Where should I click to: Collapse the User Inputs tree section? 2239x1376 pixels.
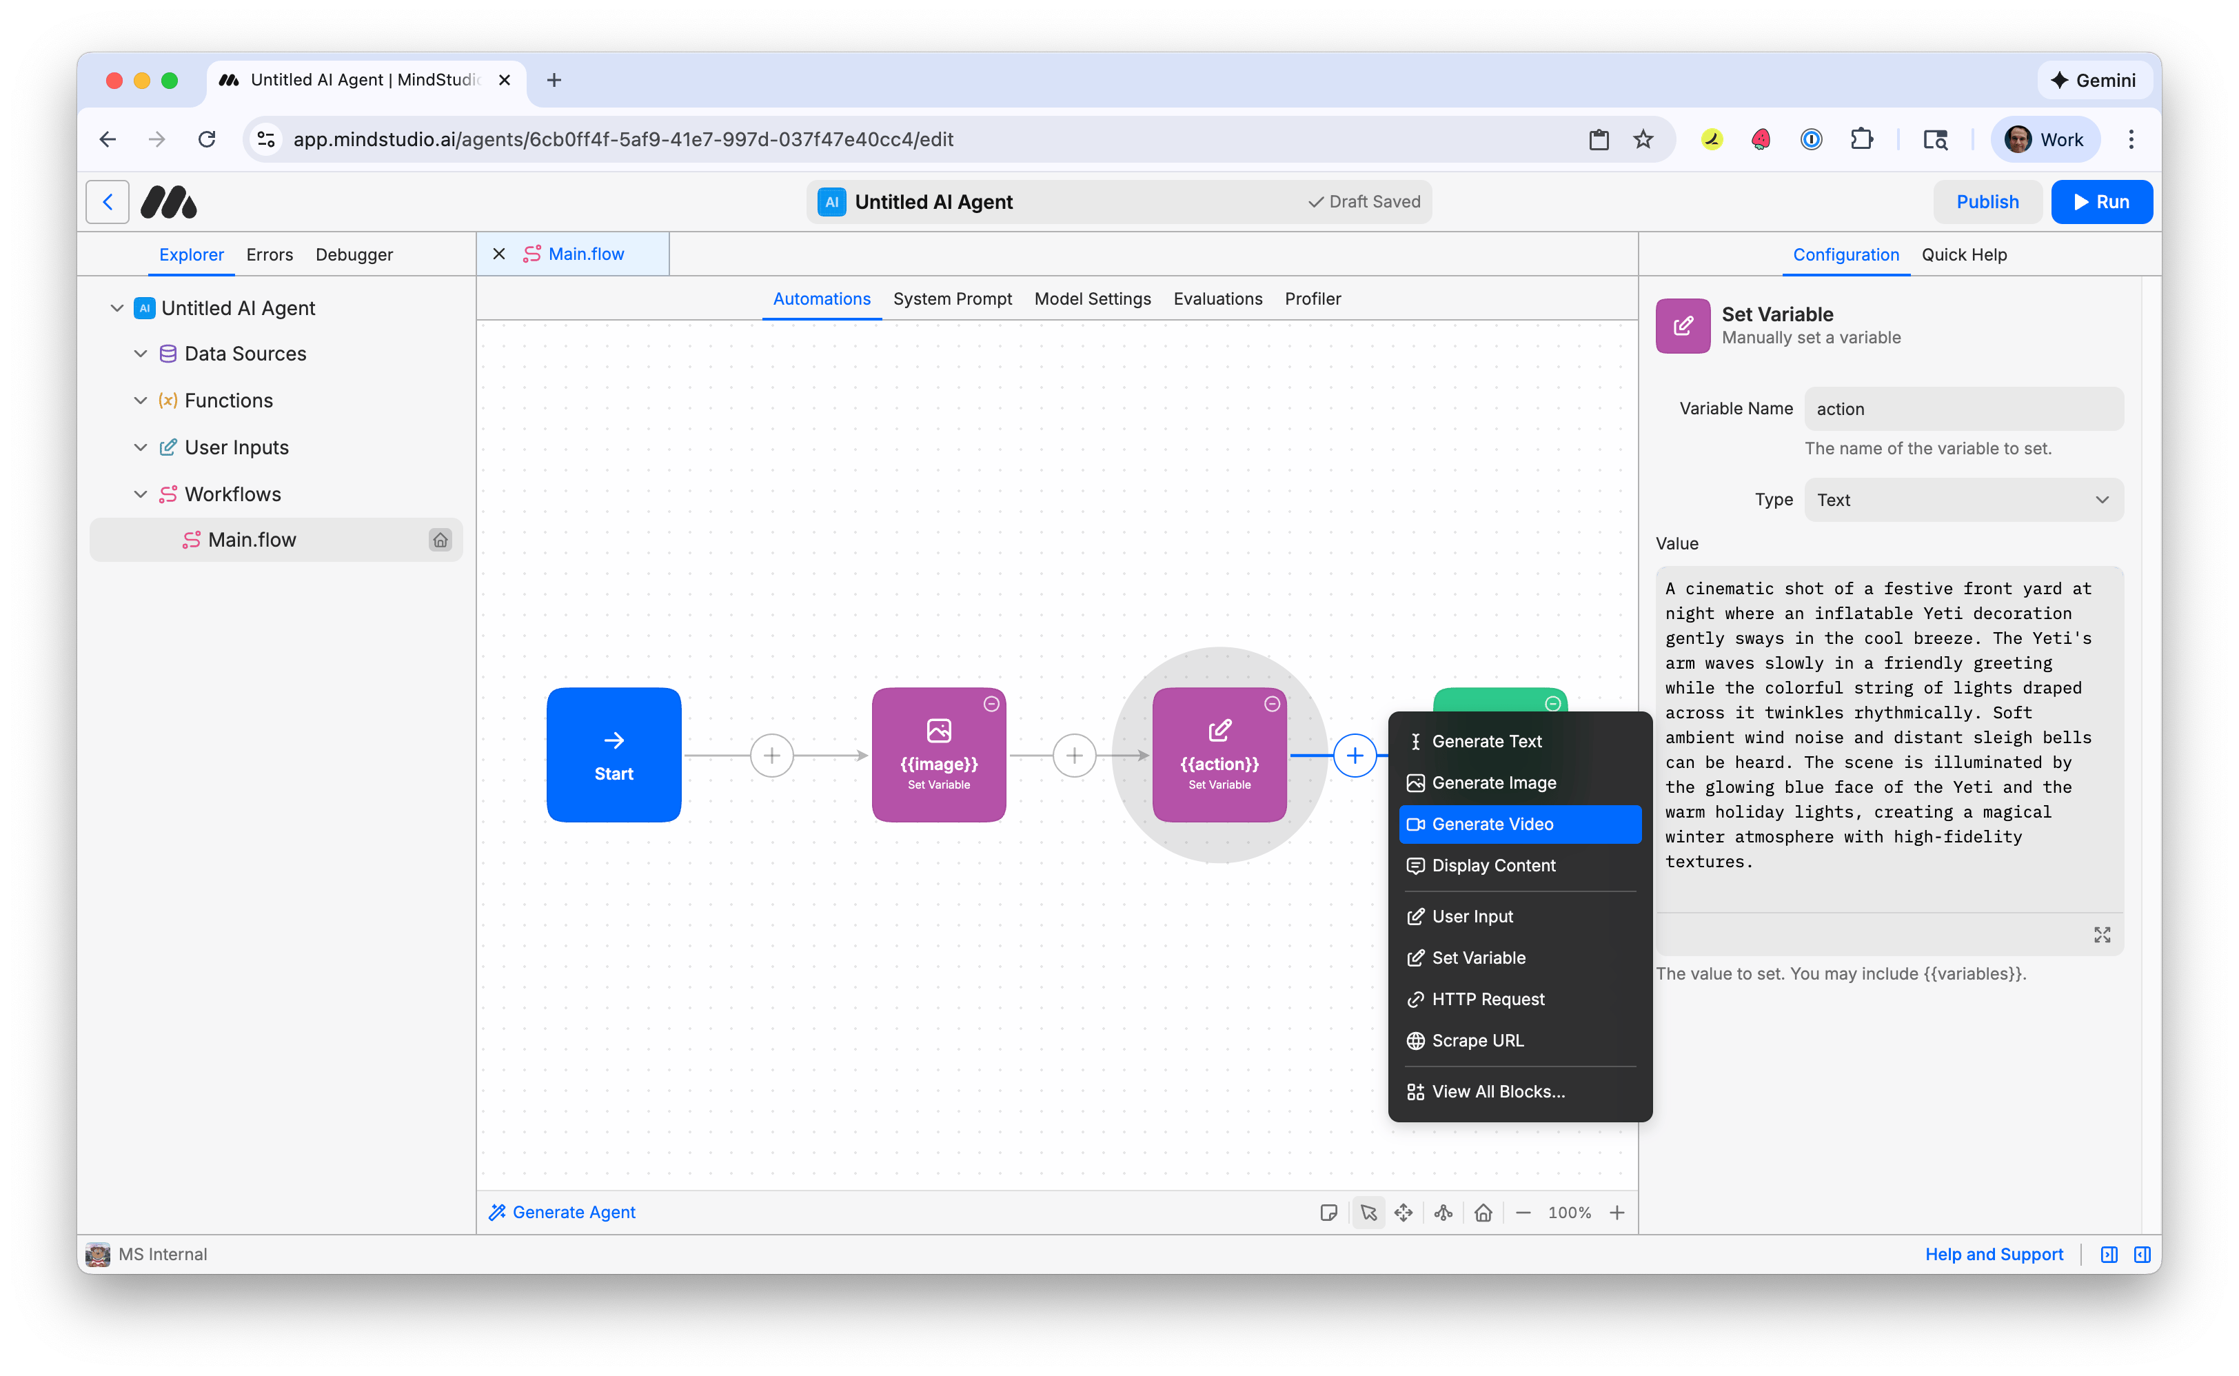140,447
